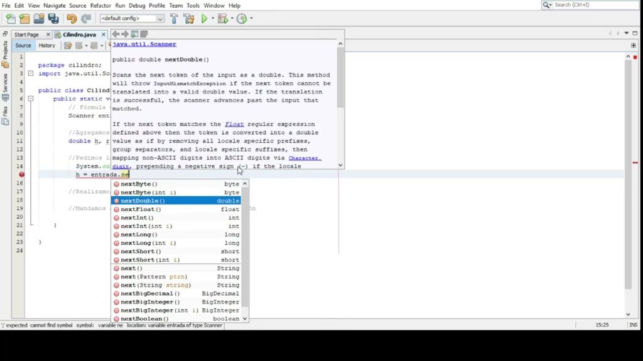The height and width of the screenshot is (361, 643).
Task: Select nextInt() from the completion list
Action: tap(137, 217)
